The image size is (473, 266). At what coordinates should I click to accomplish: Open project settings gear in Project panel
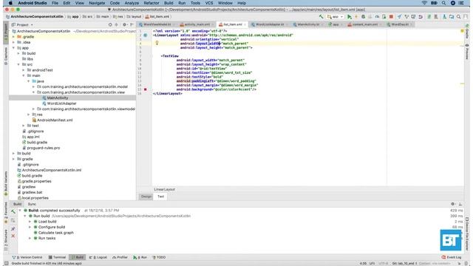(125, 24)
